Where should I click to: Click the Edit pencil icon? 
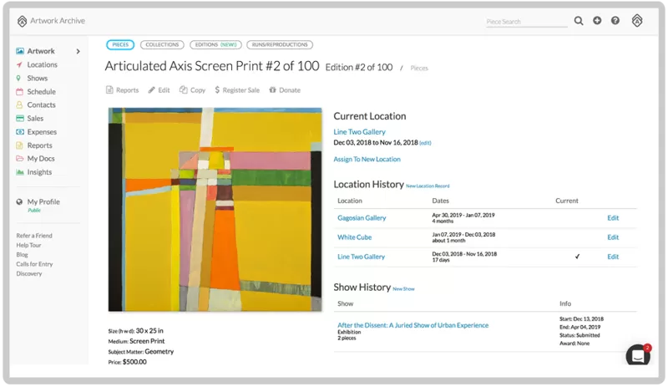tap(151, 90)
